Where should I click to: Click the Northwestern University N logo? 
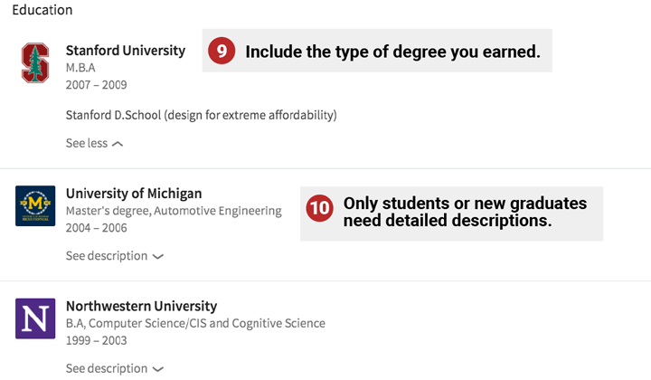coord(35,318)
